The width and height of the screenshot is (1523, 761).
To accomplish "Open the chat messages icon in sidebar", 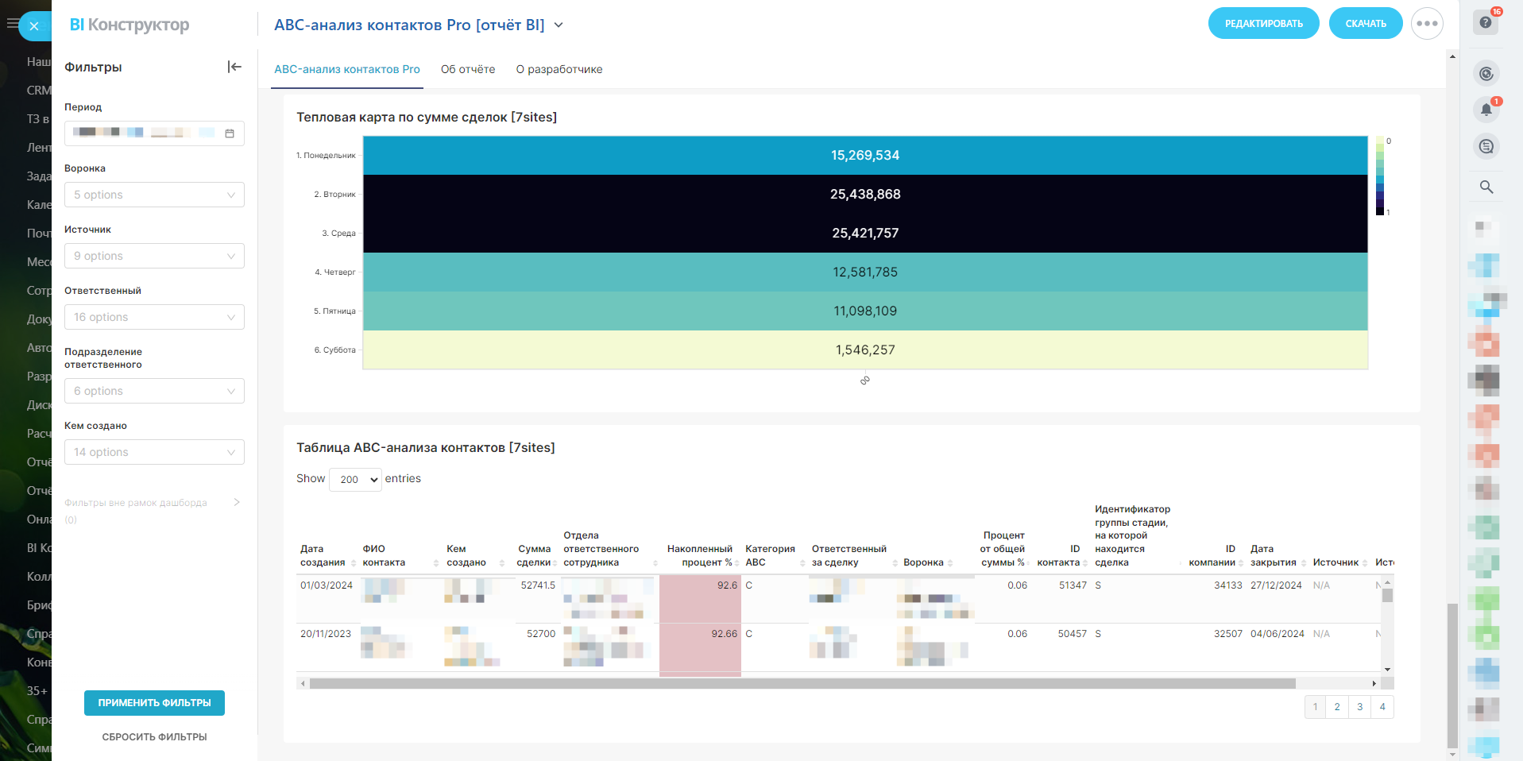I will tap(1486, 146).
